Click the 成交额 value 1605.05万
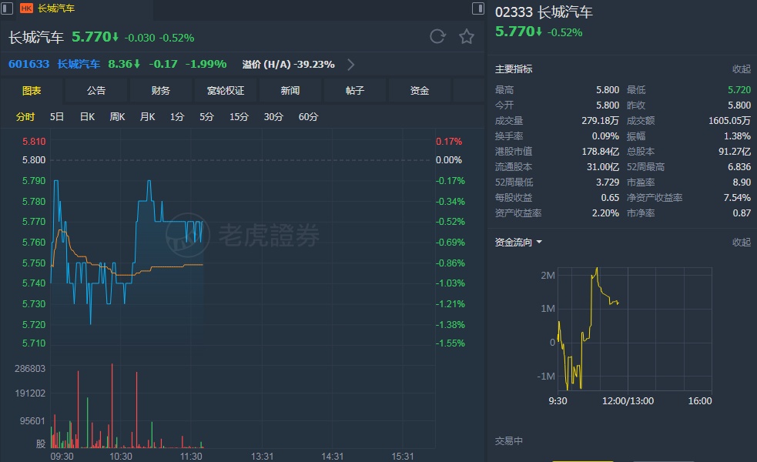Viewport: 757px width, 462px height. [729, 121]
